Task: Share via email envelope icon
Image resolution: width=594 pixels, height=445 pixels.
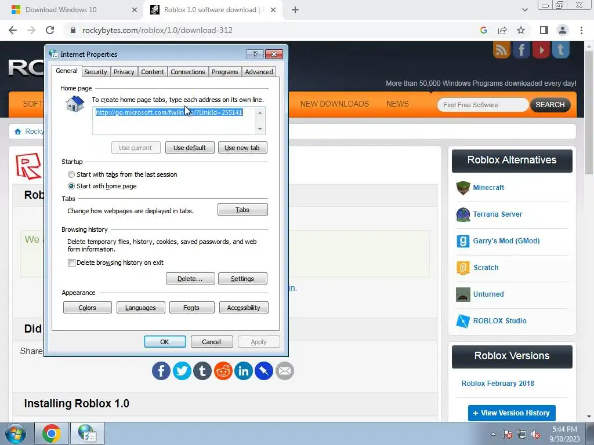Action: tap(284, 371)
